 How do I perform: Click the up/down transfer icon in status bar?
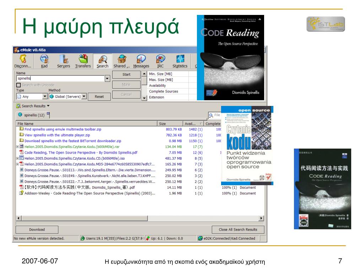pyautogui.click(x=148, y=238)
